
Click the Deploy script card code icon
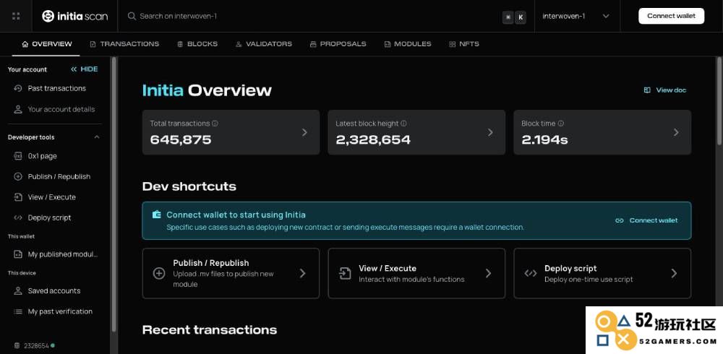point(530,273)
